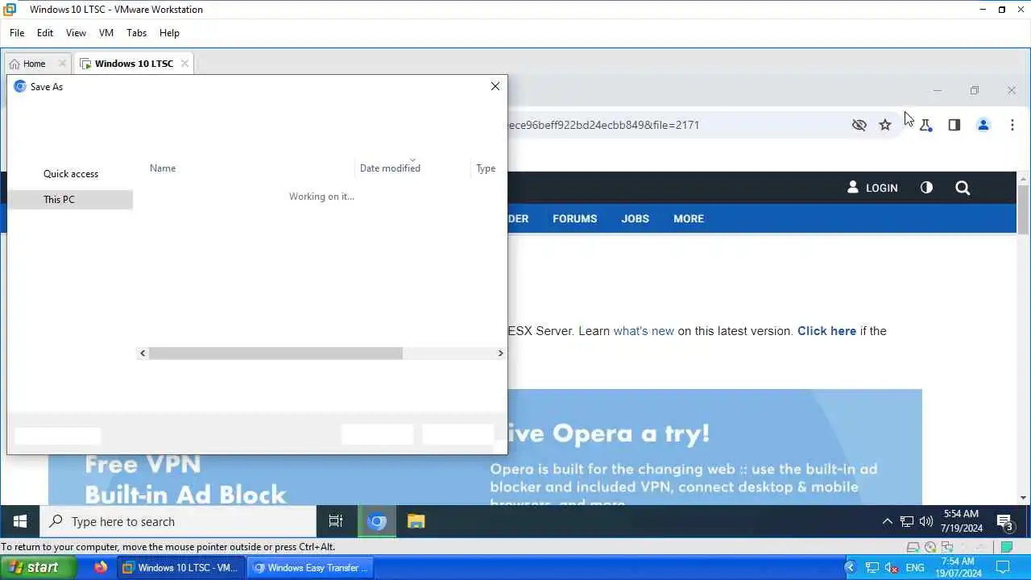Click the host network tray icon

(x=872, y=568)
